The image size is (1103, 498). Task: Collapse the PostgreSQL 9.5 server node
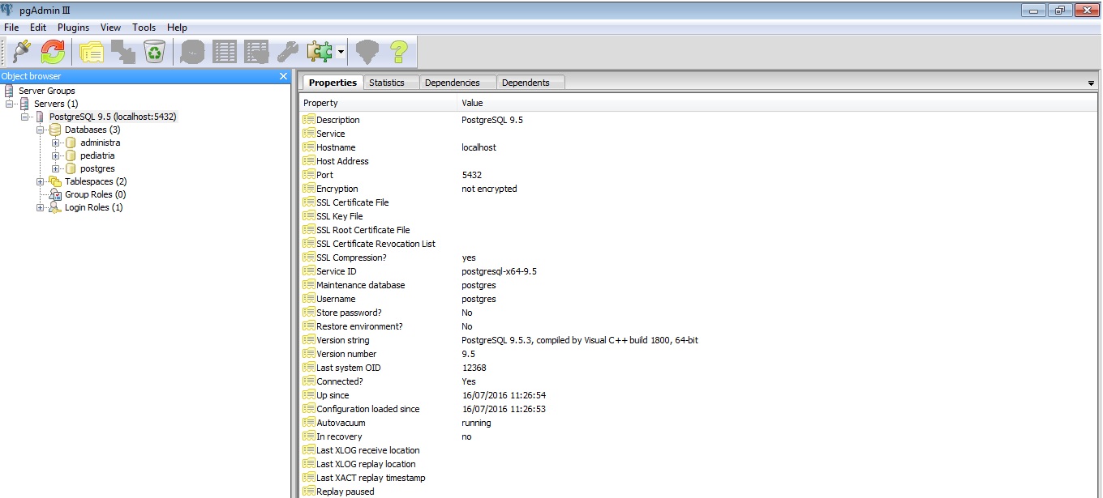pos(25,117)
